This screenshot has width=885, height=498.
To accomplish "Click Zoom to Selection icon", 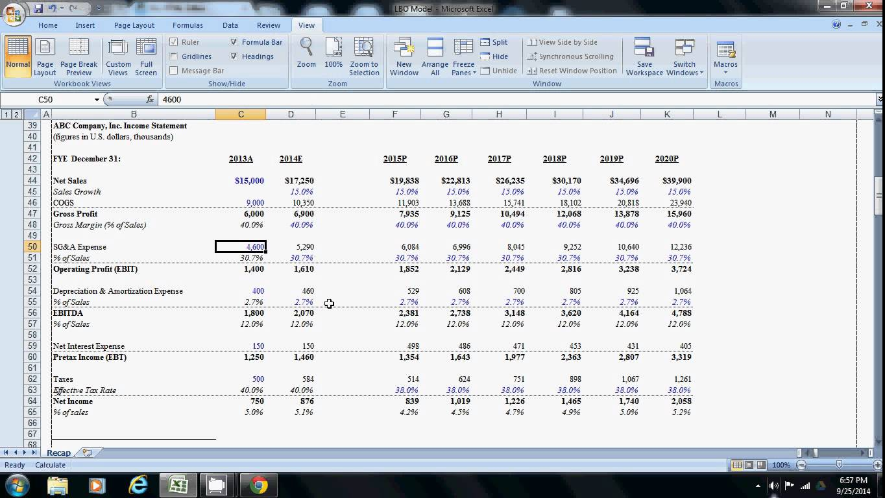I will click(364, 56).
